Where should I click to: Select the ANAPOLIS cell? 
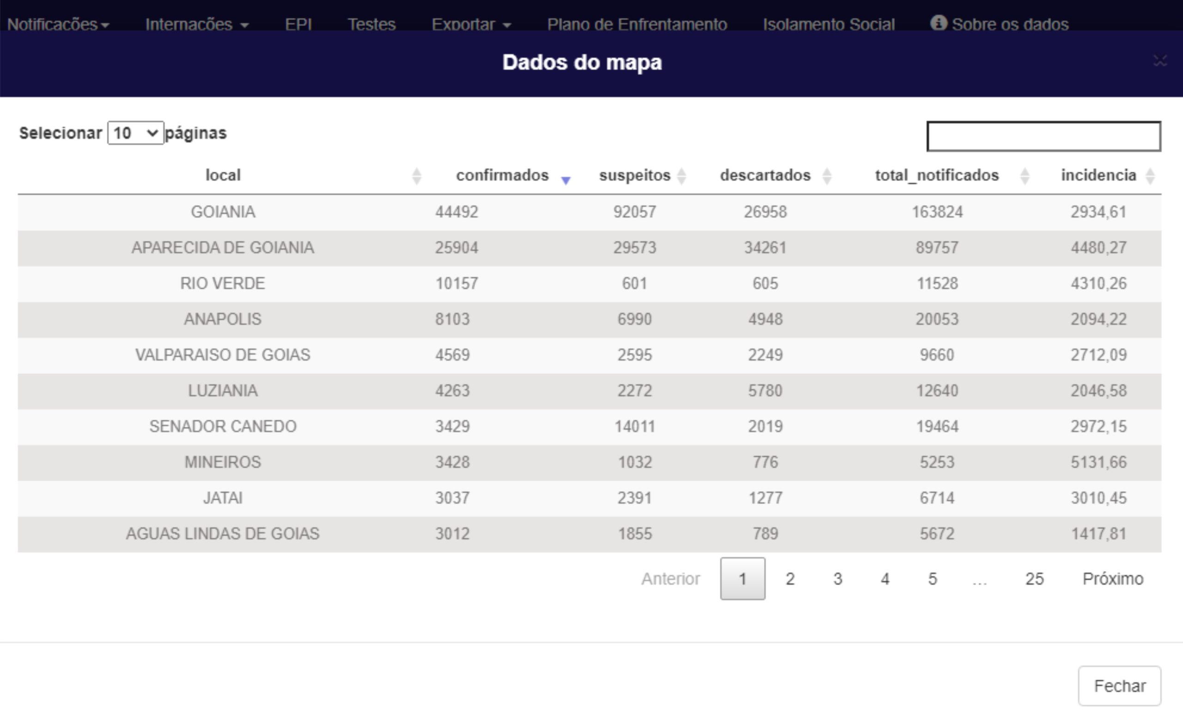pyautogui.click(x=223, y=319)
